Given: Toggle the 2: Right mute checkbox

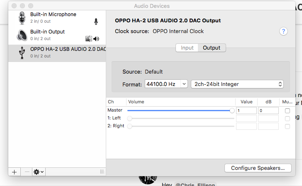Looking at the screenshot, I should tap(287, 126).
